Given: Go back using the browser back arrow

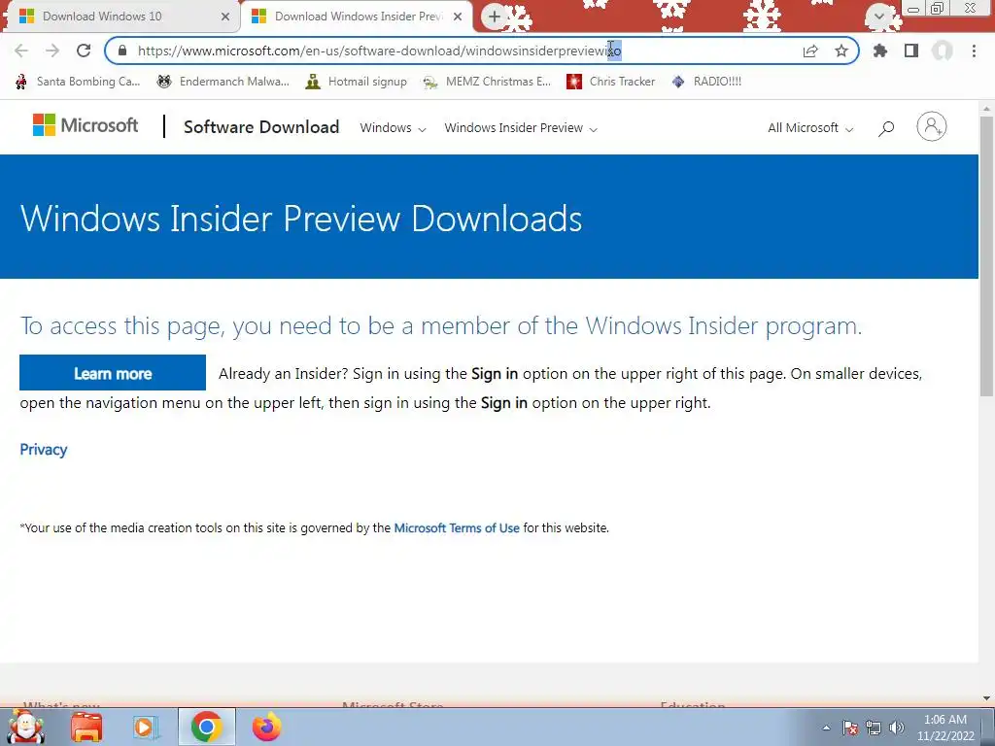Looking at the screenshot, I should point(21,51).
